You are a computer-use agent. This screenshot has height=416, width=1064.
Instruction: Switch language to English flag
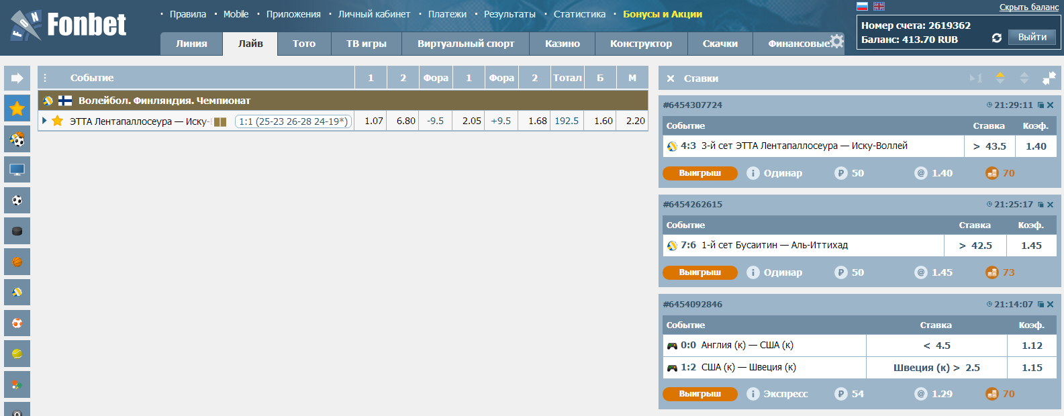[879, 6]
